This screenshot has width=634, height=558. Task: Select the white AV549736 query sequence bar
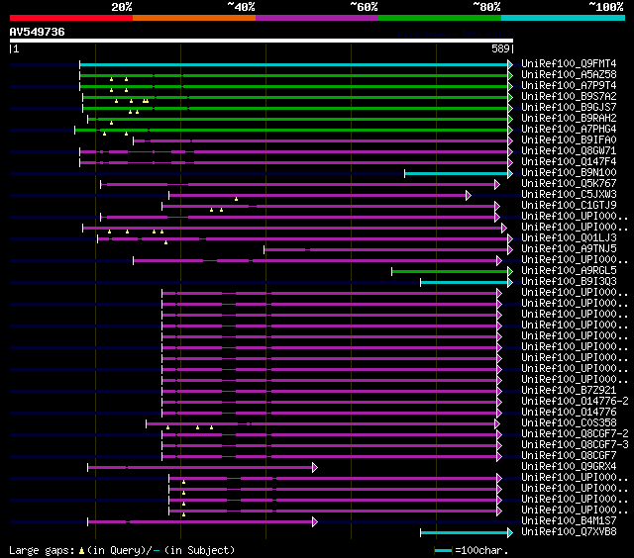pos(262,41)
